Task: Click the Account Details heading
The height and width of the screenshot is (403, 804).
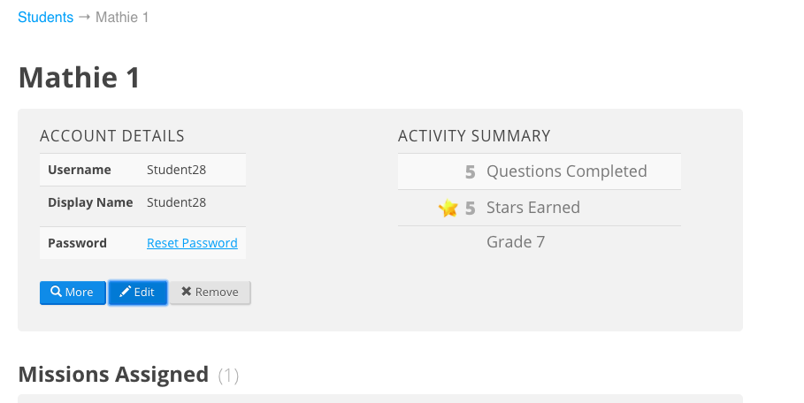Action: 111,136
